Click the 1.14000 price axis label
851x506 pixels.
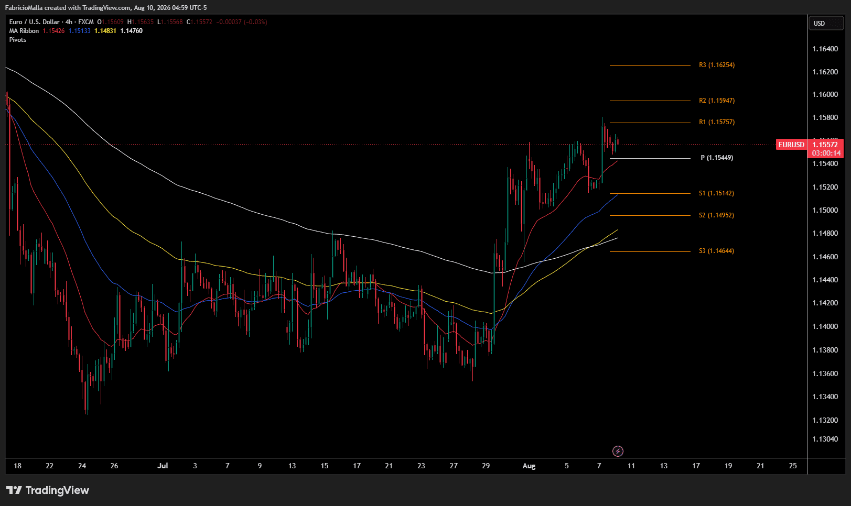825,326
